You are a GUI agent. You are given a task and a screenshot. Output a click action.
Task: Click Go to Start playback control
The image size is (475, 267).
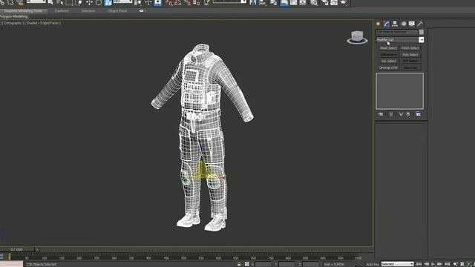pyautogui.click(x=419, y=264)
